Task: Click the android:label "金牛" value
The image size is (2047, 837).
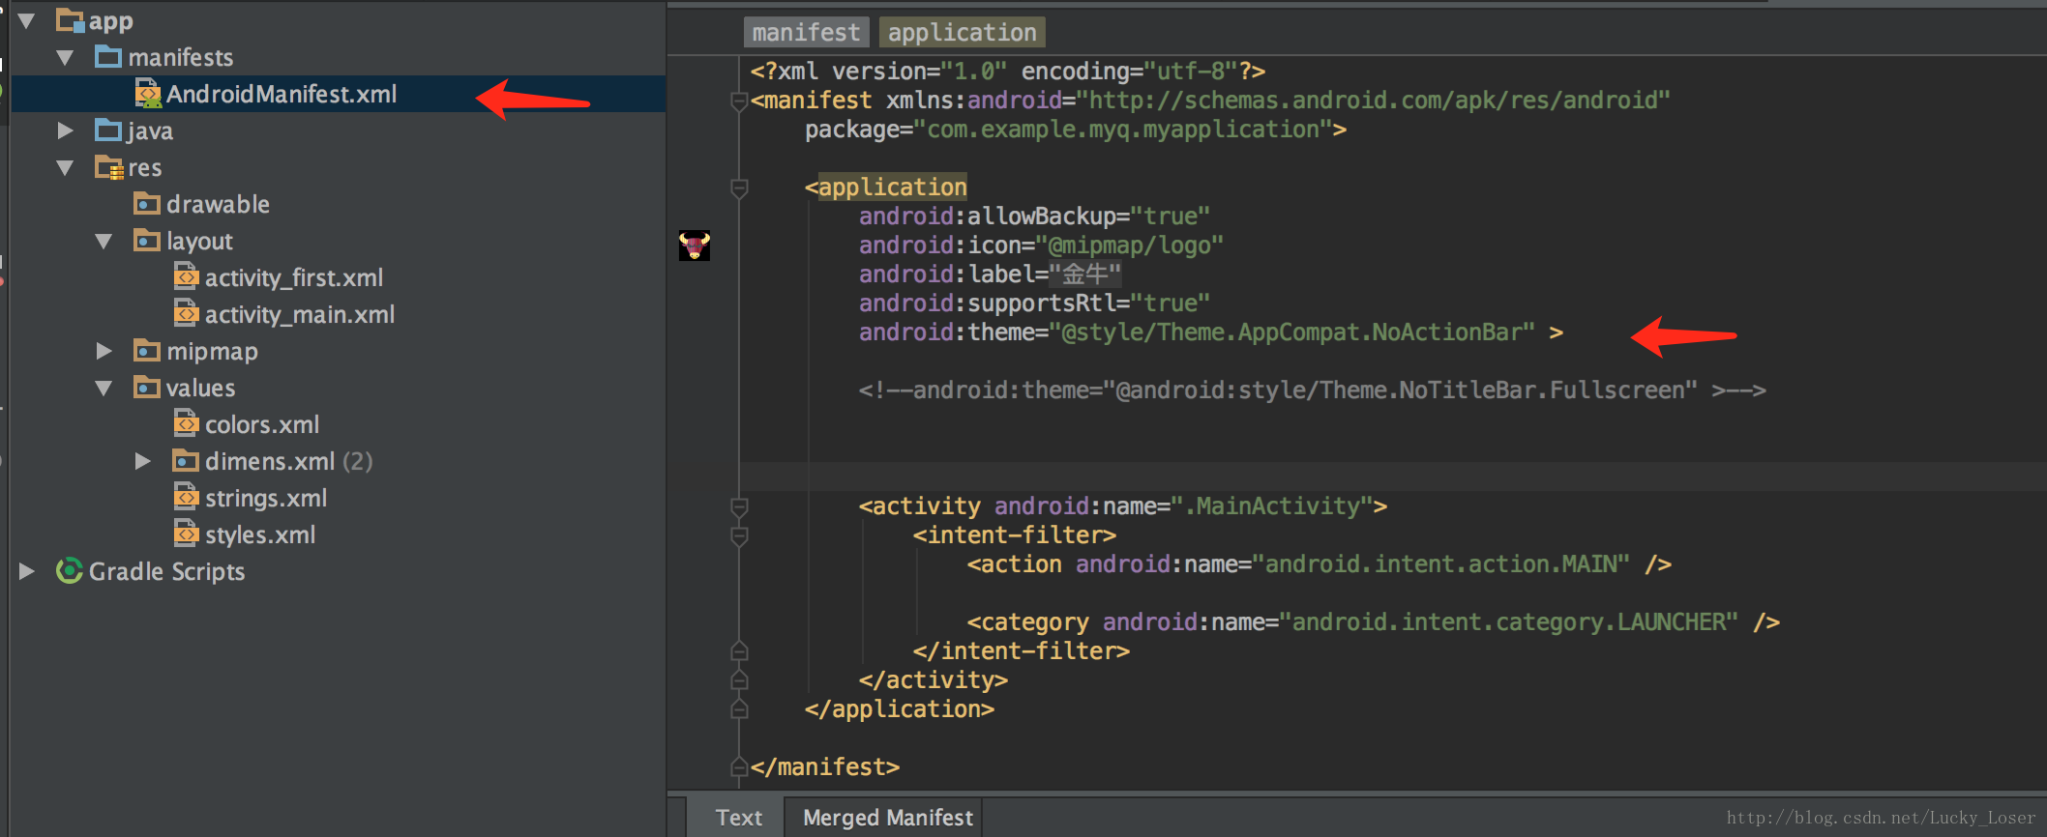Action: [x=1084, y=274]
